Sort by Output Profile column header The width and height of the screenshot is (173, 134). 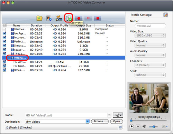pyautogui.click(x=60, y=25)
